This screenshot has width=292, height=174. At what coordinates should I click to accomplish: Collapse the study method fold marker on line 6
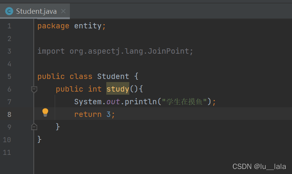[x=34, y=90]
